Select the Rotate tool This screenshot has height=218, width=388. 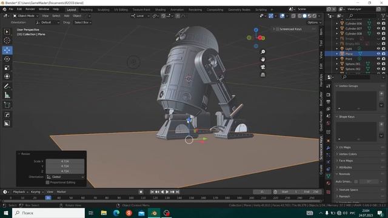[7, 59]
